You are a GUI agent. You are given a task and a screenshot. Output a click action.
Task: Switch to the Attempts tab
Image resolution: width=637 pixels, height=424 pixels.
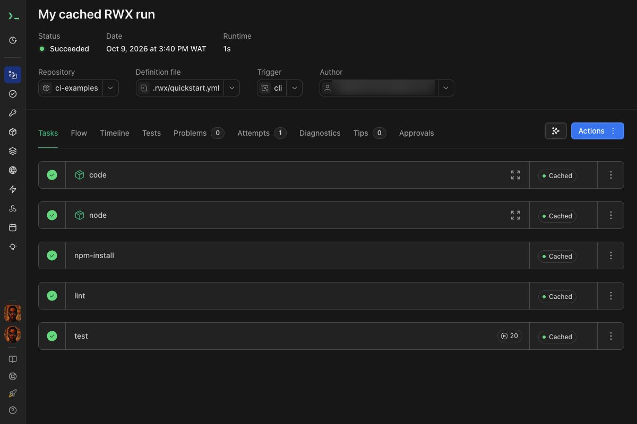coord(262,133)
